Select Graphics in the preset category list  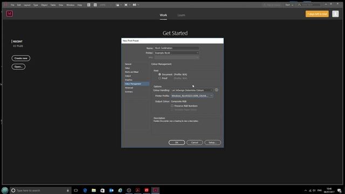129,80
